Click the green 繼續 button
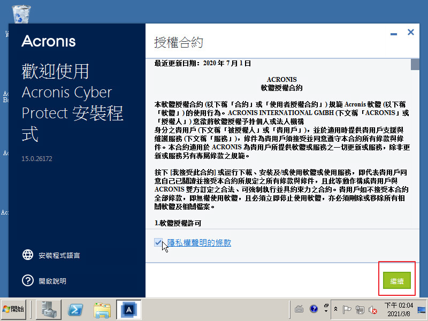Image resolution: width=428 pixels, height=321 pixels. click(396, 280)
